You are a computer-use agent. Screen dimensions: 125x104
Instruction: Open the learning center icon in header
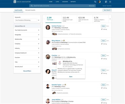pyautogui.click(x=106, y=2)
